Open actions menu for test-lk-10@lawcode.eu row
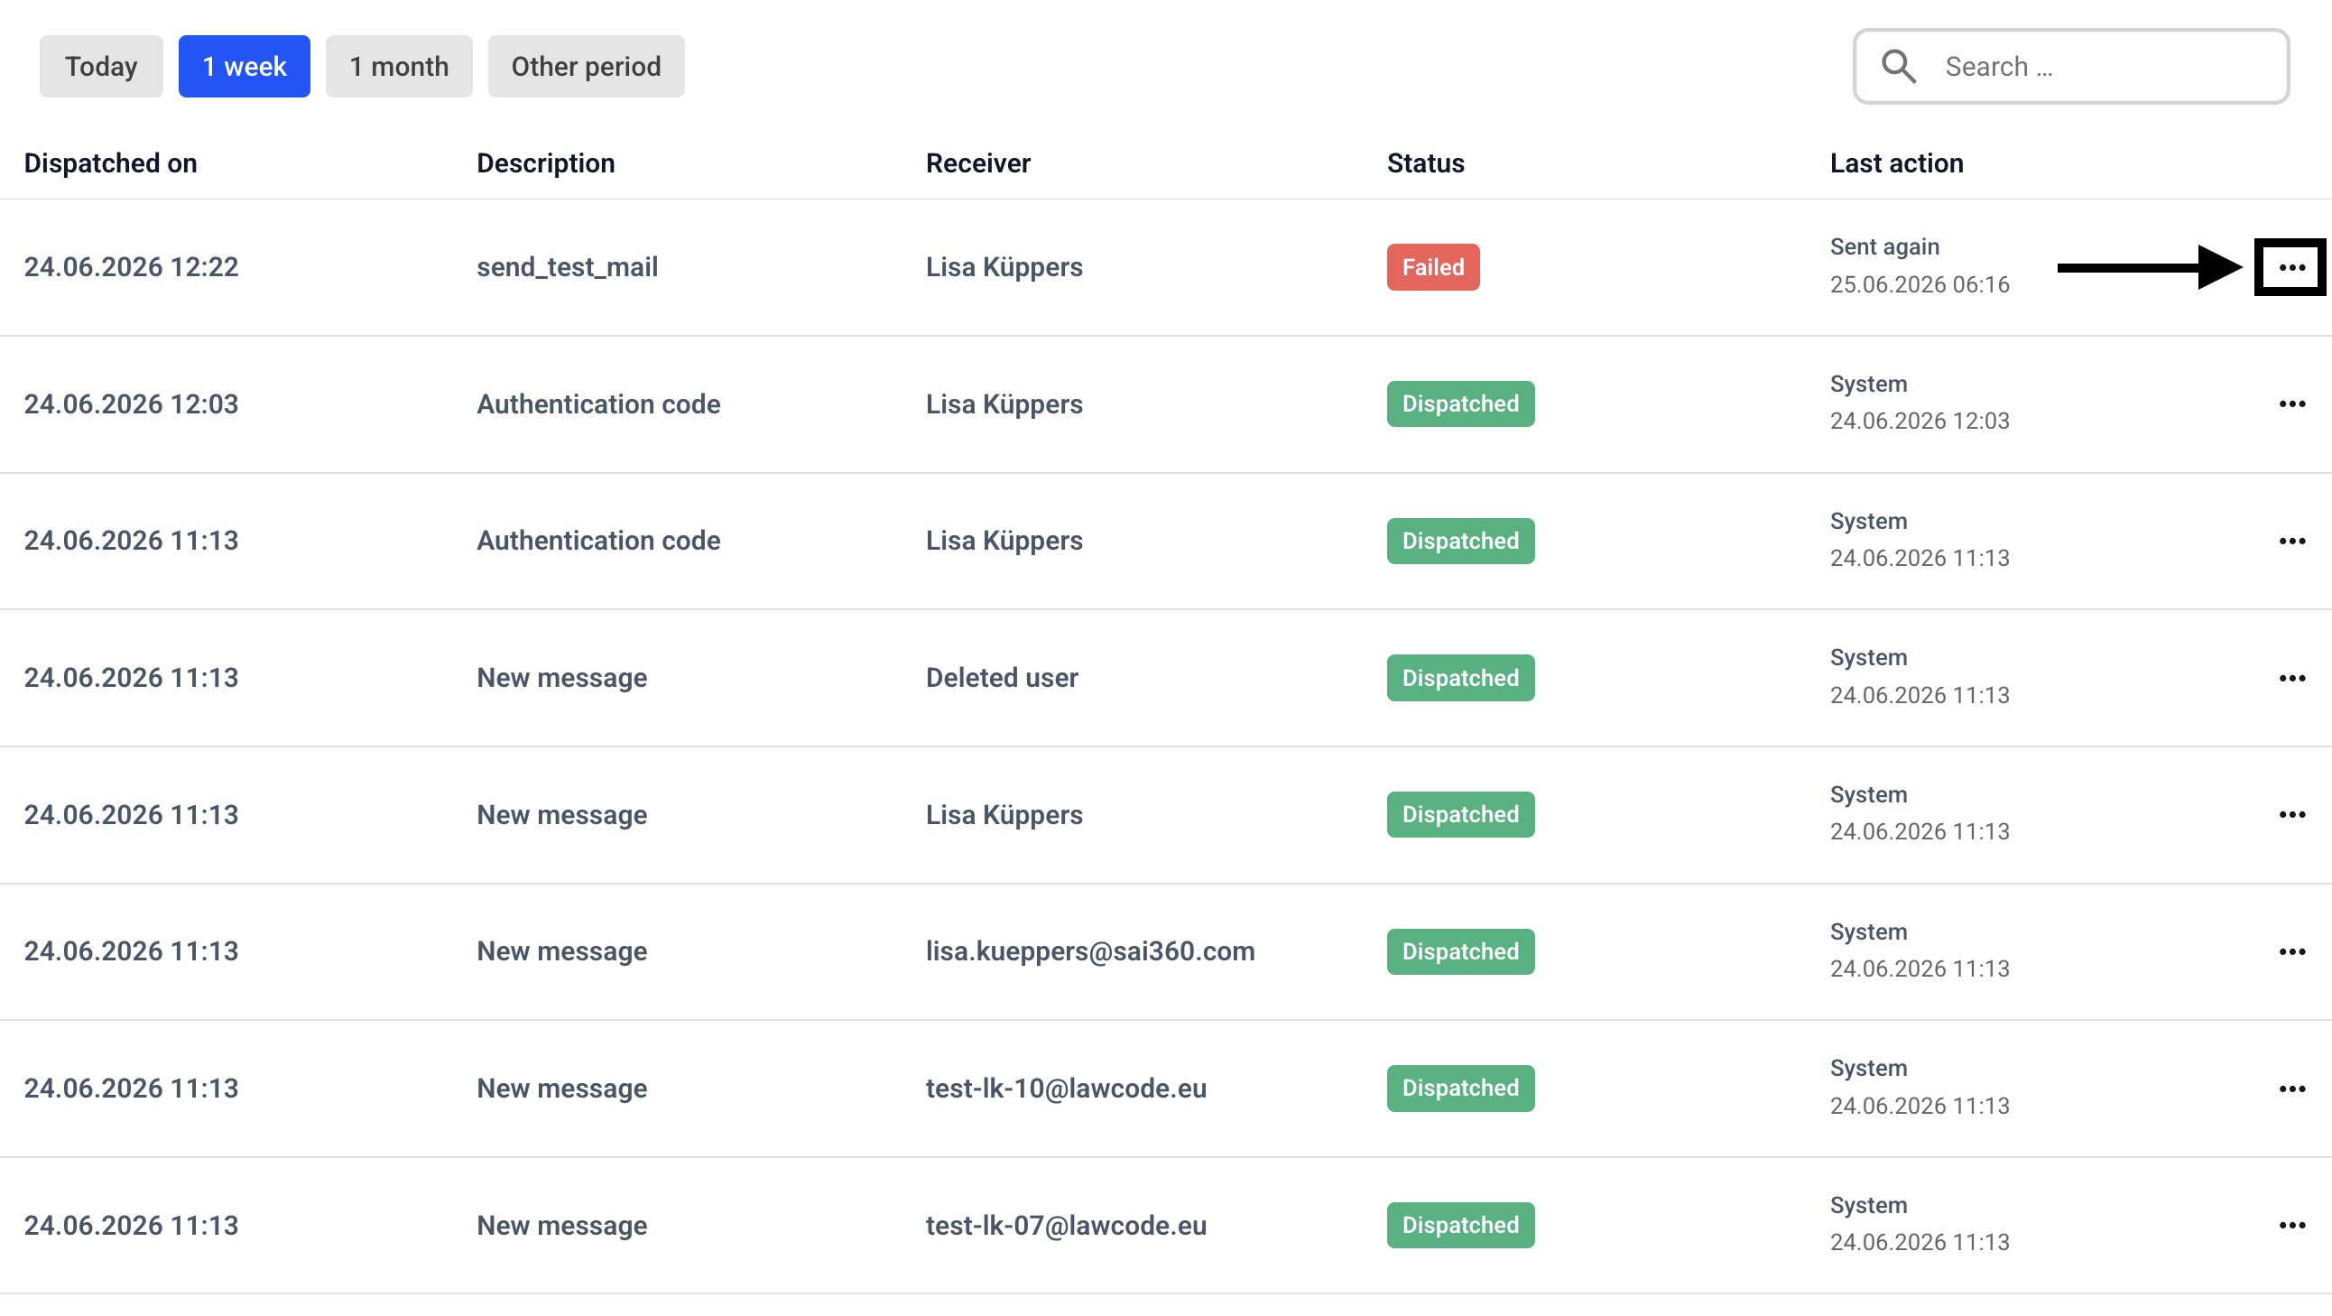Viewport: 2332px width, 1316px height. 2291,1089
